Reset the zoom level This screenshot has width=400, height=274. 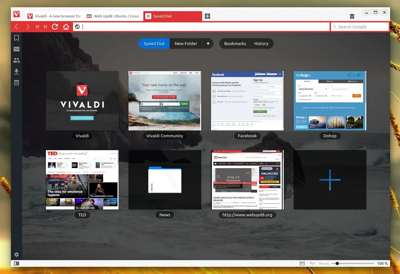[324, 263]
